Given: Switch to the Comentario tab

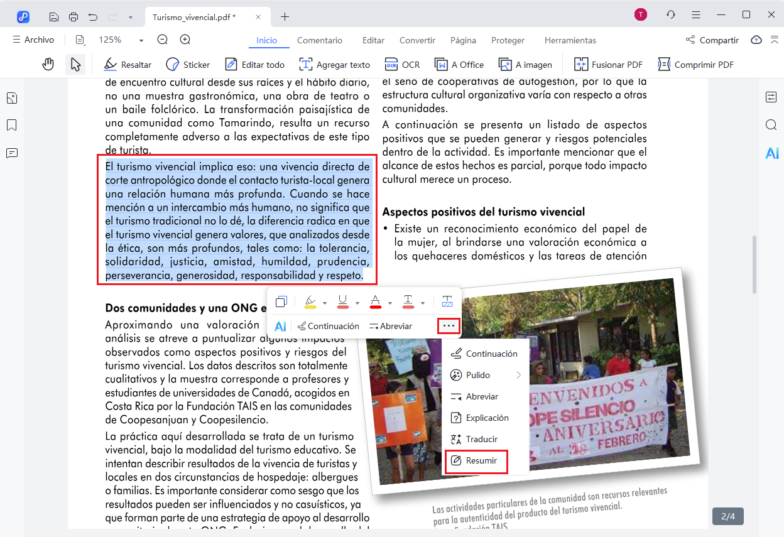Looking at the screenshot, I should [x=320, y=40].
